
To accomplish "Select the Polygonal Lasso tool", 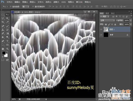I will click(3, 18).
